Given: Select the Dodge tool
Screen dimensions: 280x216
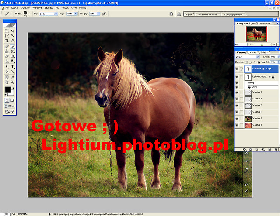Looking at the screenshot, I should click(x=12, y=61).
